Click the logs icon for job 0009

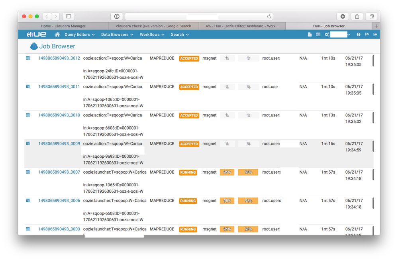coord(28,143)
